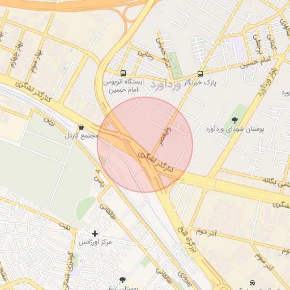The image size is (290, 290).
Task: Select the آذر دوم street label
Action: pyautogui.click(x=206, y=233)
